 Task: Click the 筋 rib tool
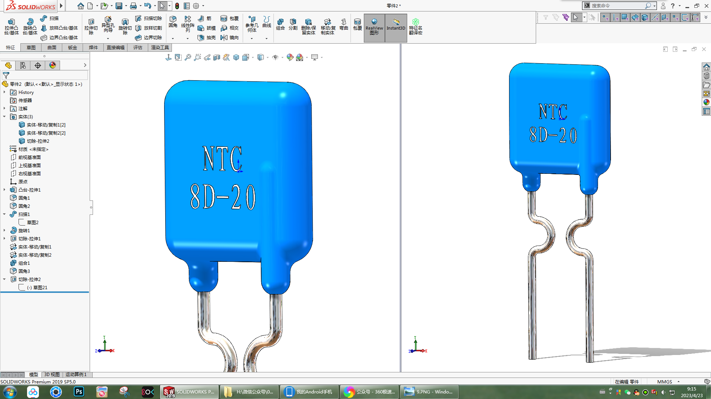pyautogui.click(x=204, y=18)
